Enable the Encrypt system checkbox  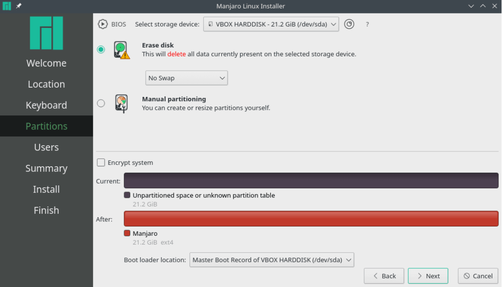(101, 163)
